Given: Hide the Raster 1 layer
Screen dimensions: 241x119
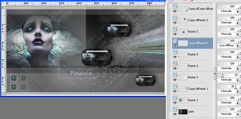Looking at the screenshot, I should click(x=175, y=103).
